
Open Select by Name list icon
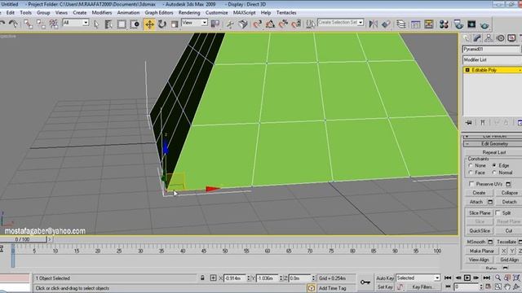(x=108, y=24)
